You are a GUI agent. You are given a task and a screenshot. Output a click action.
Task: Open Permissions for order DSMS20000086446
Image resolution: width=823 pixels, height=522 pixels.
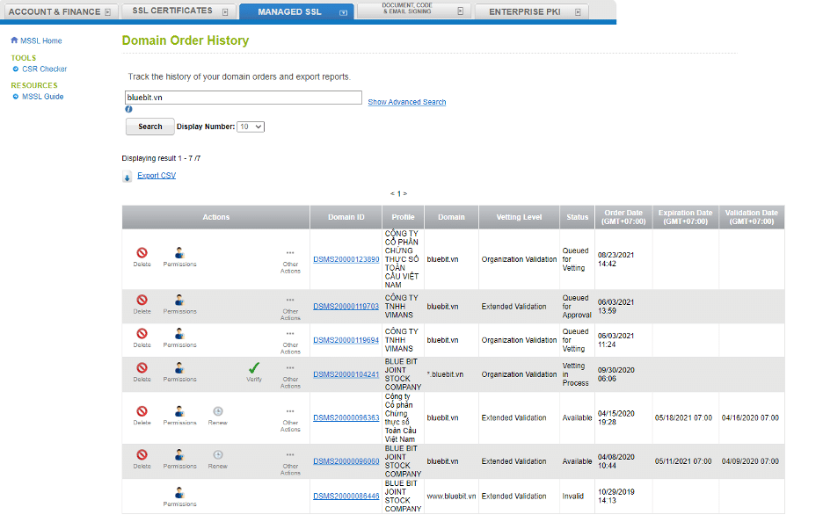[179, 493]
